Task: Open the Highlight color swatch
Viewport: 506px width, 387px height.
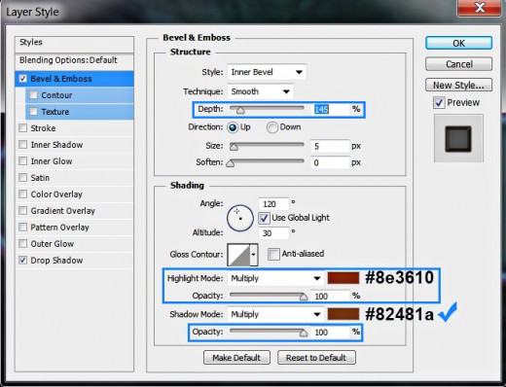Action: tap(343, 278)
